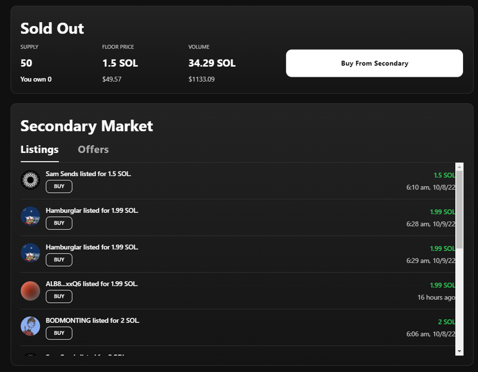Click the green 1.5 SOL listing price
This screenshot has height=372, width=478.
click(444, 176)
